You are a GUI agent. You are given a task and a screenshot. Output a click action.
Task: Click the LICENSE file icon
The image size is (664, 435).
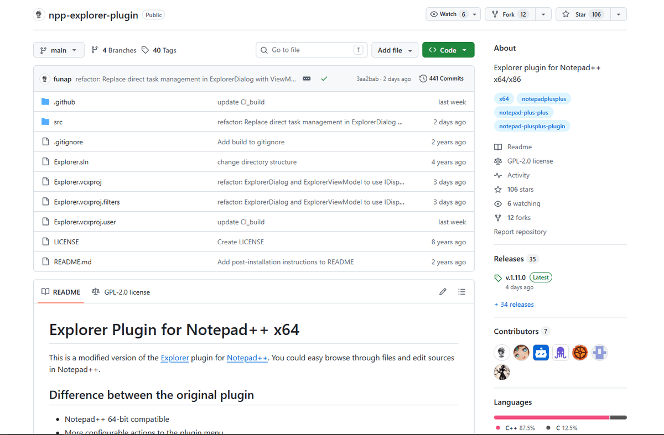pyautogui.click(x=45, y=242)
